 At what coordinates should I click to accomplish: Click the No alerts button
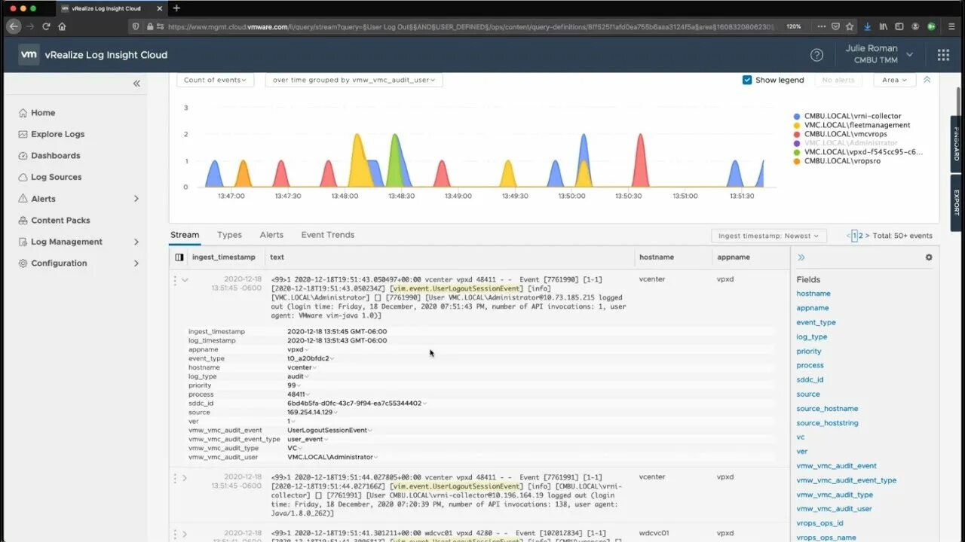(x=838, y=80)
